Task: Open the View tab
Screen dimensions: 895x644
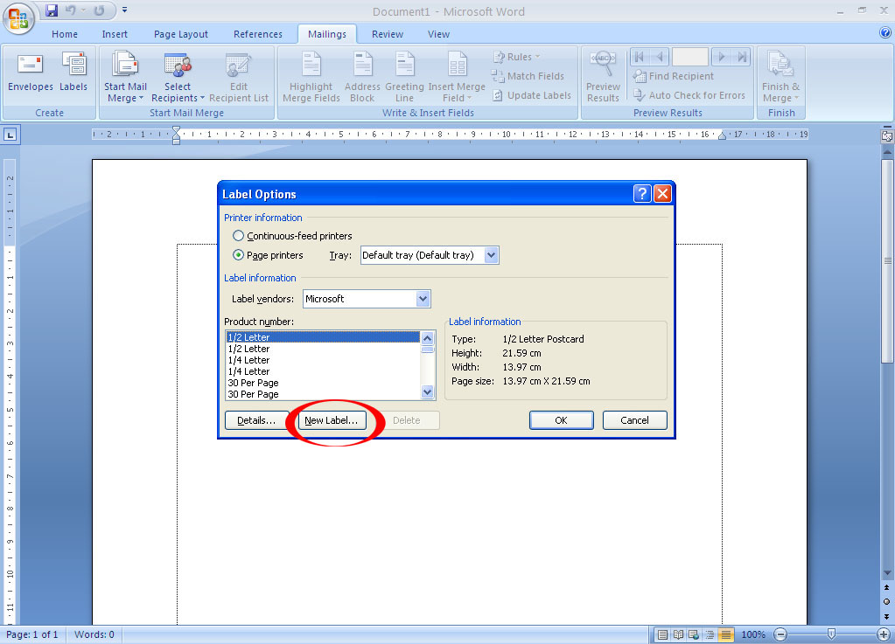Action: 438,34
